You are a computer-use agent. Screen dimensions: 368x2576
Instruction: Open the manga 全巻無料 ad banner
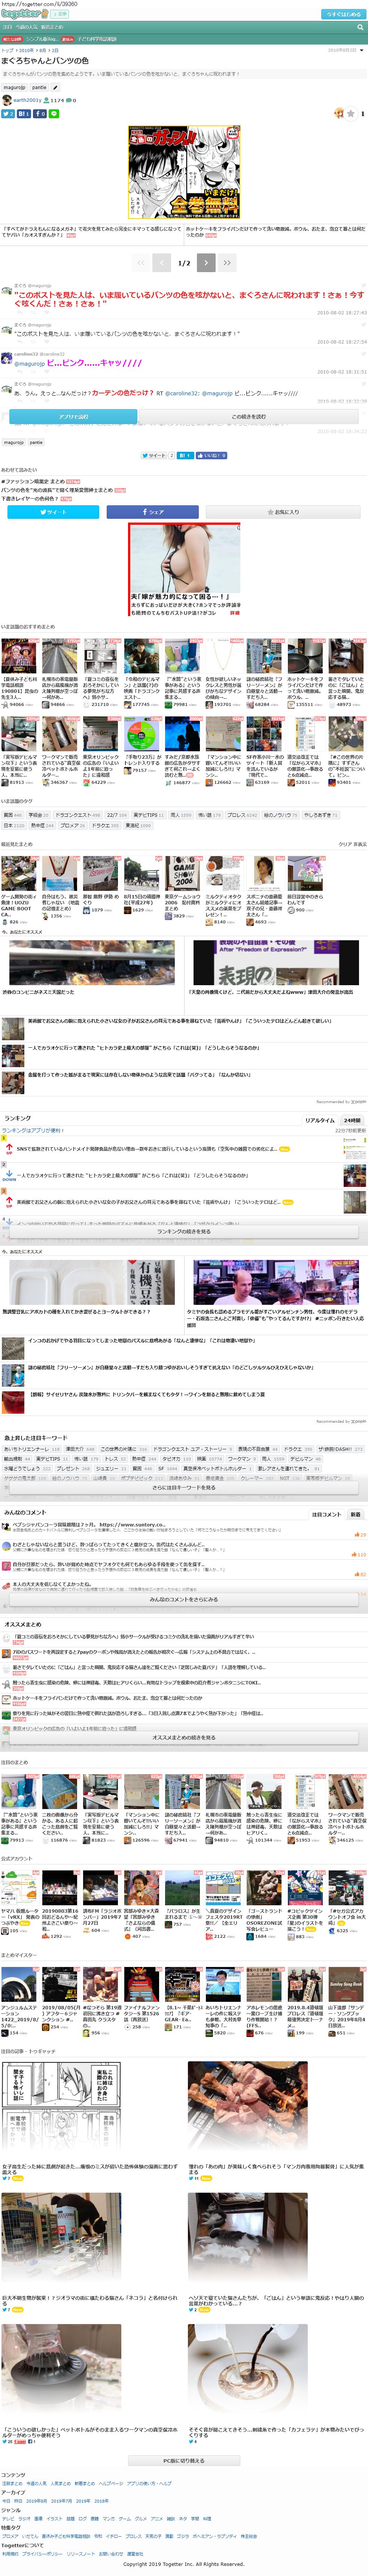pyautogui.click(x=184, y=172)
